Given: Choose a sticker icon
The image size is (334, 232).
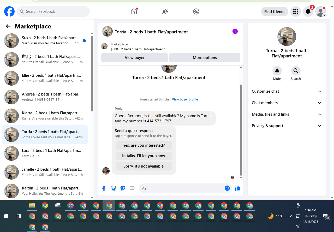Looking at the screenshot, I should [x=123, y=188].
